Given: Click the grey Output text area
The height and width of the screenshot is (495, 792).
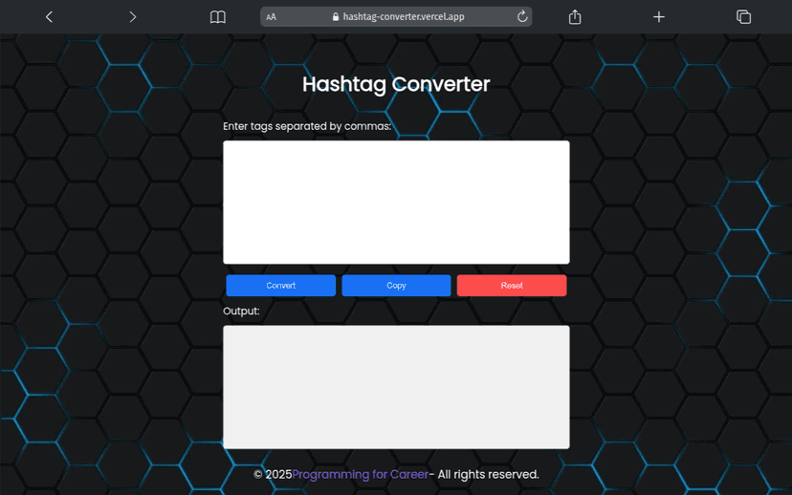Looking at the screenshot, I should pyautogui.click(x=397, y=387).
